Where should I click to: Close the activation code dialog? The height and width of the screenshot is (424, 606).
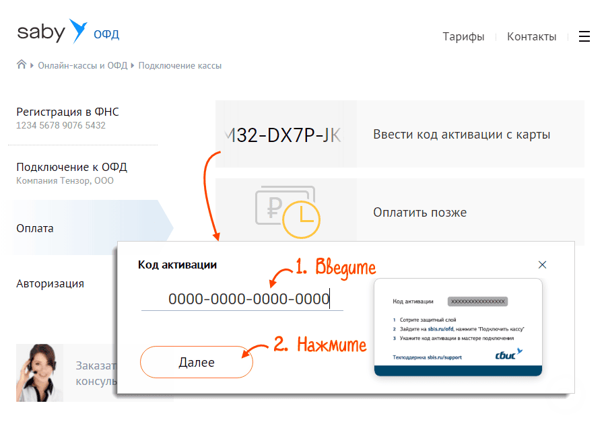542,264
